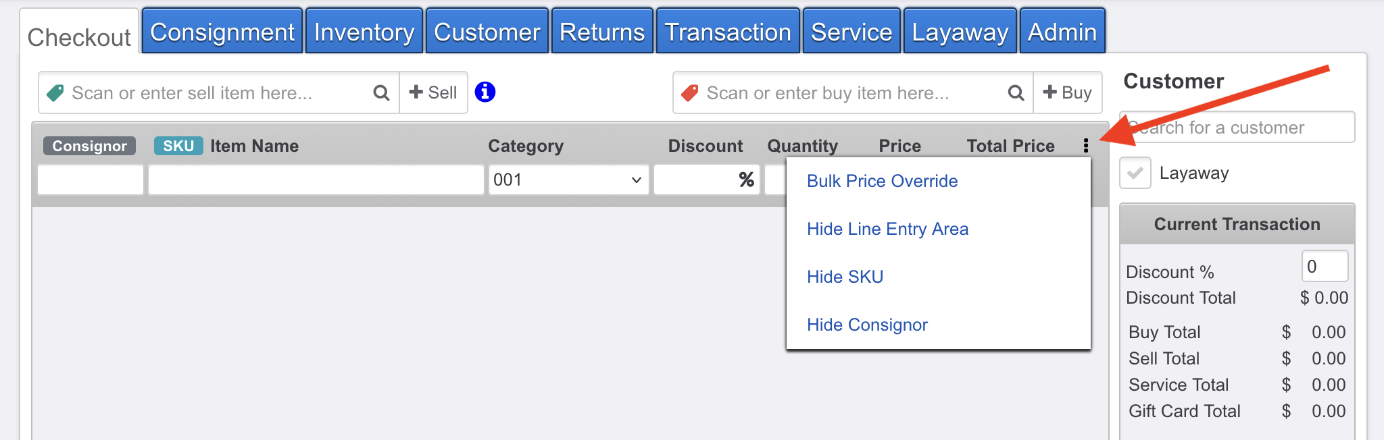Click the Discount % field in Current Transaction

(x=1324, y=267)
